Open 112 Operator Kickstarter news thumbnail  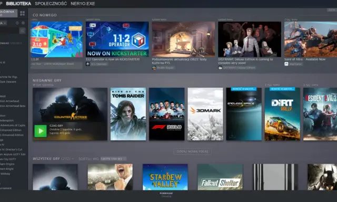[117, 39]
